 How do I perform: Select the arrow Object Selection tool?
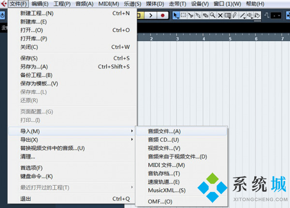[176, 15]
